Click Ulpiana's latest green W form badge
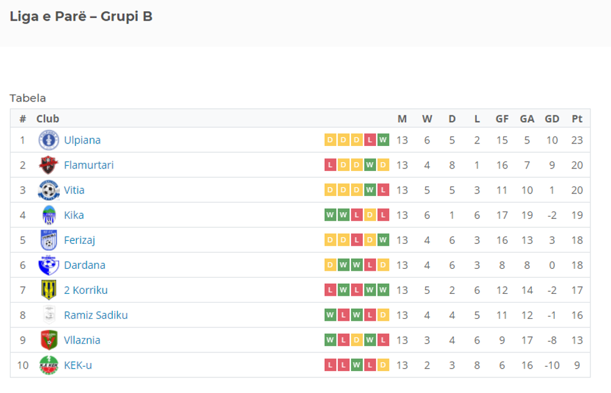 tap(383, 140)
